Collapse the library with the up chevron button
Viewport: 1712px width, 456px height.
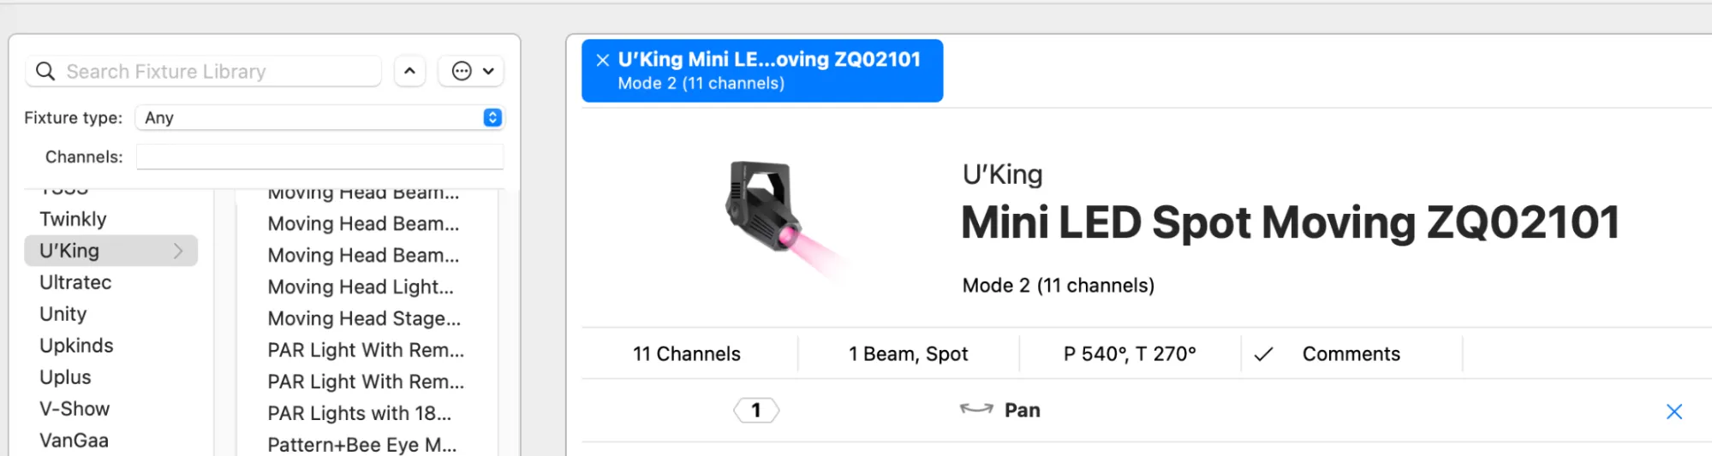click(x=409, y=71)
